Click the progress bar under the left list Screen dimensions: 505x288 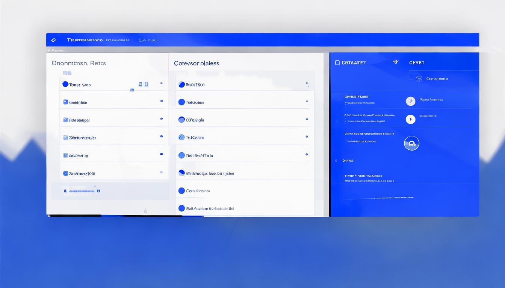[81, 191]
